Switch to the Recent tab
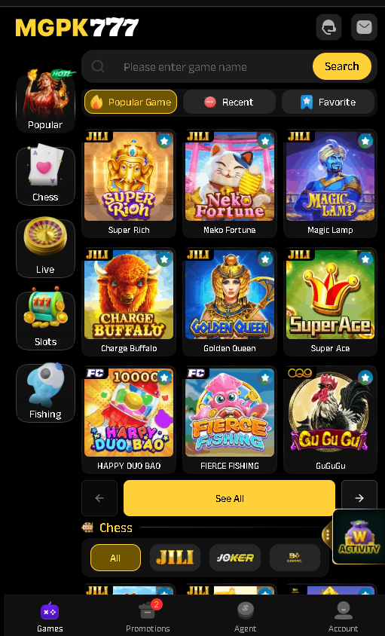Image resolution: width=385 pixels, height=636 pixels. 229,102
